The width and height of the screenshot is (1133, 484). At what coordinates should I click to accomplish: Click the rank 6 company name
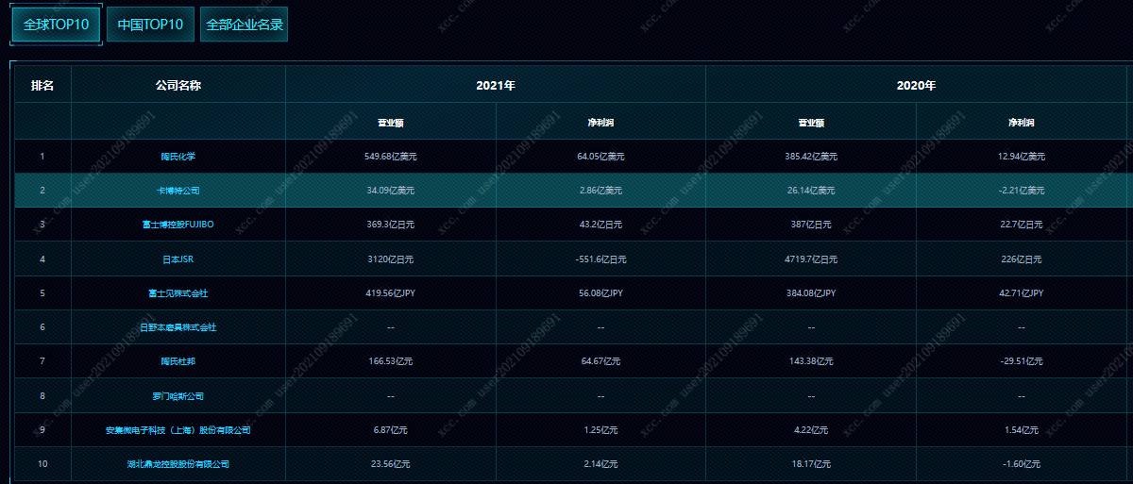(x=178, y=327)
